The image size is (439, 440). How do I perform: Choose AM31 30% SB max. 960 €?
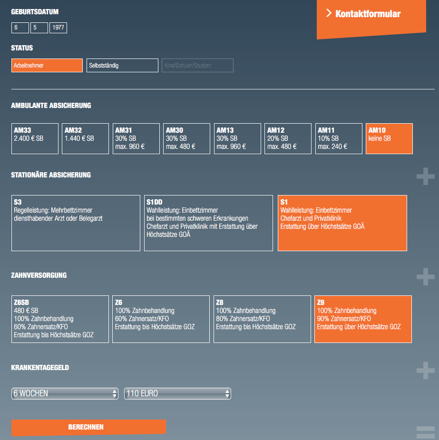click(136, 138)
